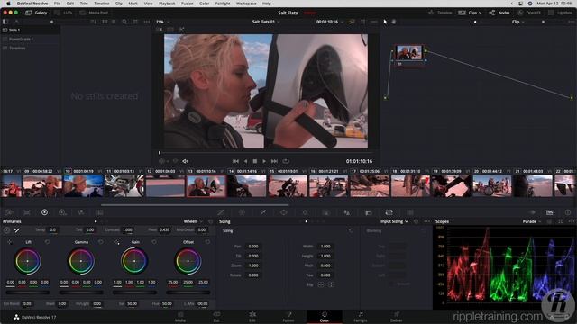The image size is (577, 324).
Task: Reset the Gamma color wheel
Action: (100, 242)
